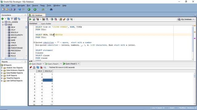Click the To Upper/Lower/InitCap icon

tap(71, 19)
